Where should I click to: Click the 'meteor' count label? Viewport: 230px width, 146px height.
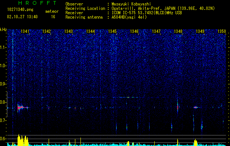52,11
